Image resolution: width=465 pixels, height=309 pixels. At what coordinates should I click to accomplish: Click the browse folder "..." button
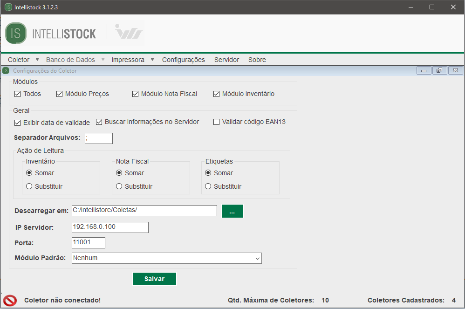point(232,211)
